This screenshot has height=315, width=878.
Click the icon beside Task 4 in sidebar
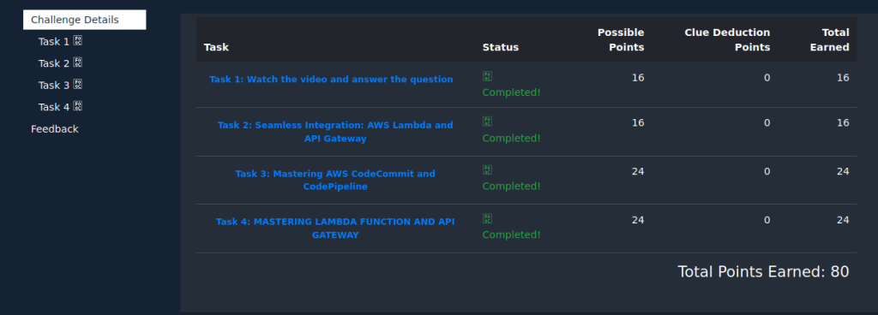click(x=78, y=106)
